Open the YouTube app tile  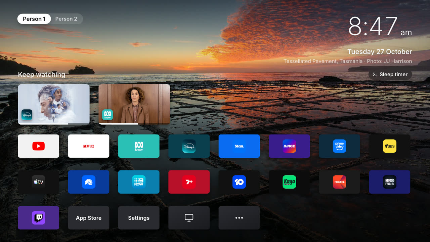(x=38, y=146)
